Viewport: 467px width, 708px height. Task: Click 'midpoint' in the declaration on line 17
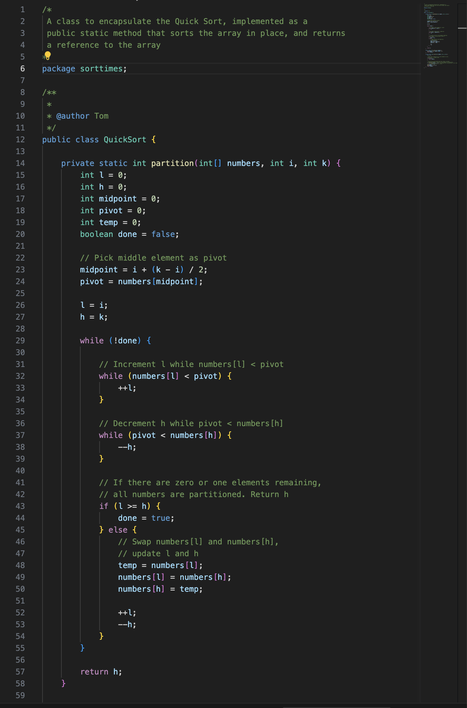[x=118, y=199]
